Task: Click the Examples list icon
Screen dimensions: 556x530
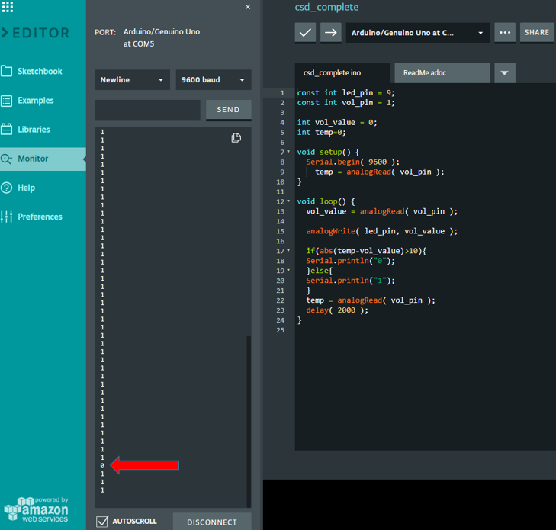Action: (6, 101)
